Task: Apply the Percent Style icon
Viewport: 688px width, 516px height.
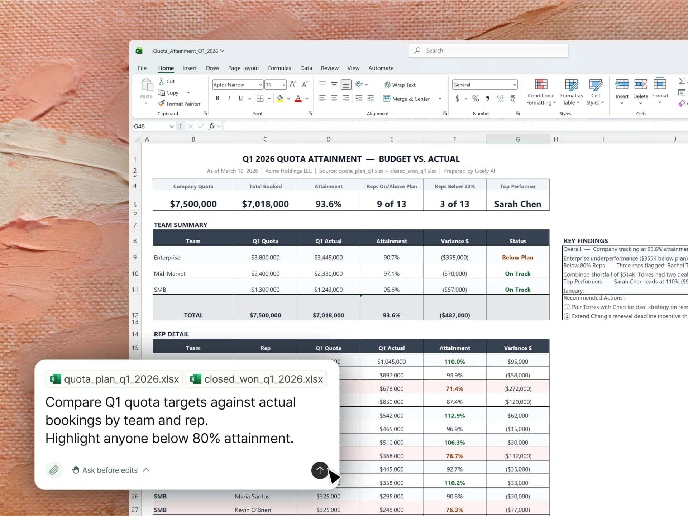Action: point(476,99)
